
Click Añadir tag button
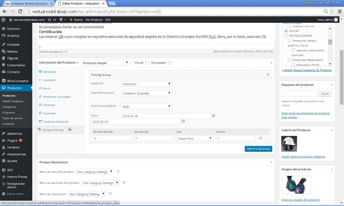pos(325,94)
